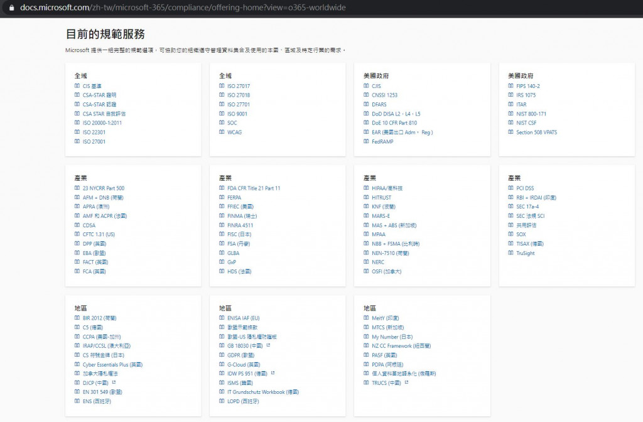
Task: Open the MARS-E link
Action: point(381,216)
